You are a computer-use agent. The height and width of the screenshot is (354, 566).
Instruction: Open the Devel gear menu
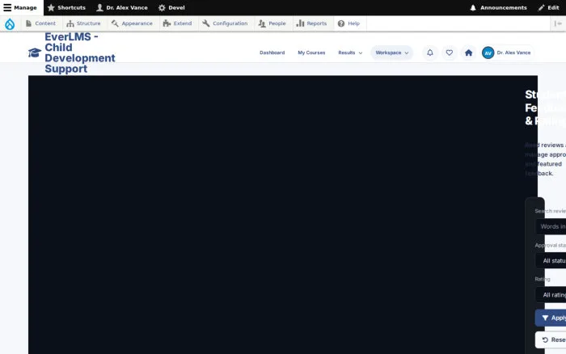click(x=171, y=7)
